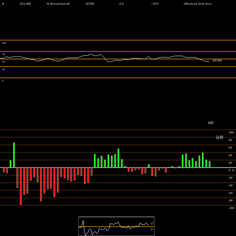The height and width of the screenshot is (236, 236).
Task: Click the '-100' label on MR axis
Action: (x=231, y=208)
